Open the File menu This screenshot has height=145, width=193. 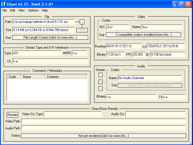(x=4, y=10)
